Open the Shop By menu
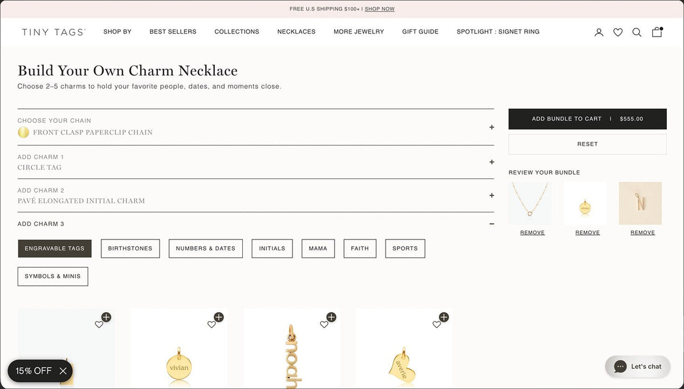 click(x=117, y=32)
